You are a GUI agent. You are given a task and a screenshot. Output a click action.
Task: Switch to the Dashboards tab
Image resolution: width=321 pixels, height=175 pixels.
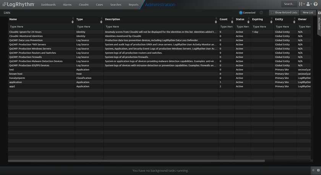point(48,5)
